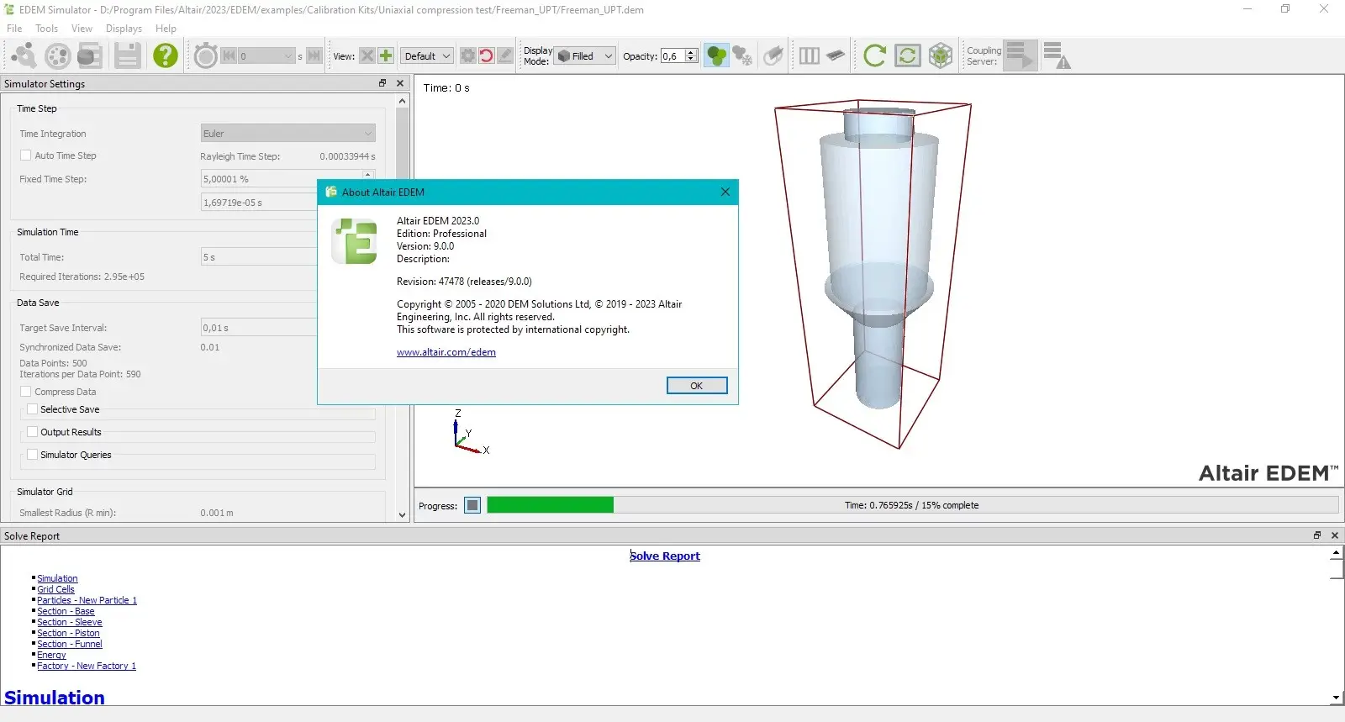The width and height of the screenshot is (1345, 722).
Task: Click the flat plane display icon
Action: pyautogui.click(x=836, y=55)
